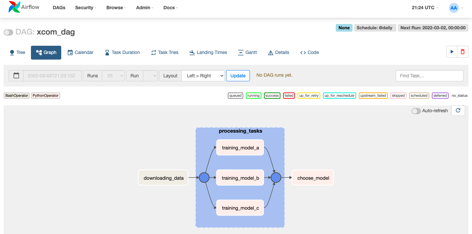The height and width of the screenshot is (234, 472).
Task: Open the Calendar tab
Action: (x=80, y=52)
